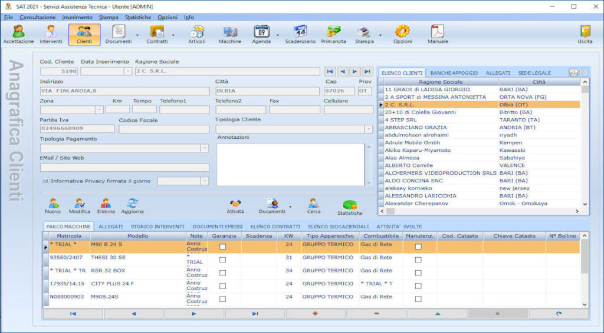Switch to the STORICO INTERVENTI tab

(157, 227)
